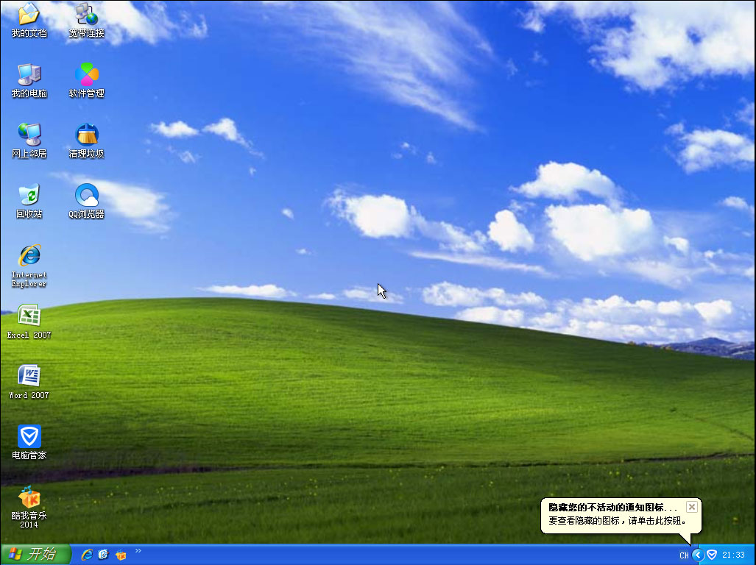Select the 清理垃圾 desktop icon
The width and height of the screenshot is (756, 565).
[x=86, y=141]
